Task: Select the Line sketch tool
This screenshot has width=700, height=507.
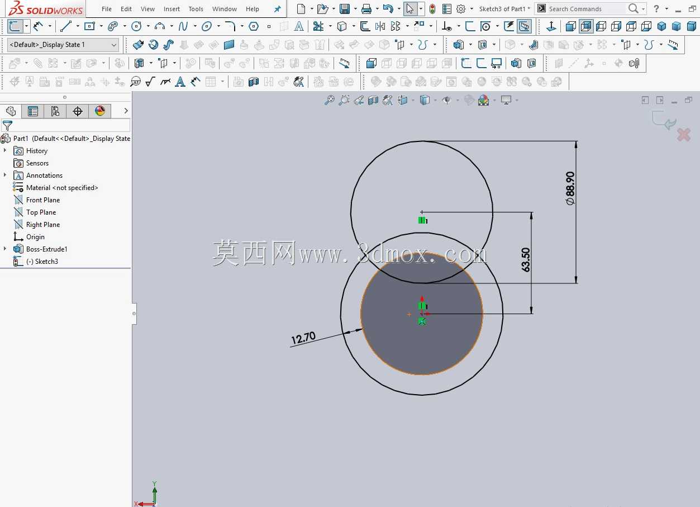Action: pos(65,26)
